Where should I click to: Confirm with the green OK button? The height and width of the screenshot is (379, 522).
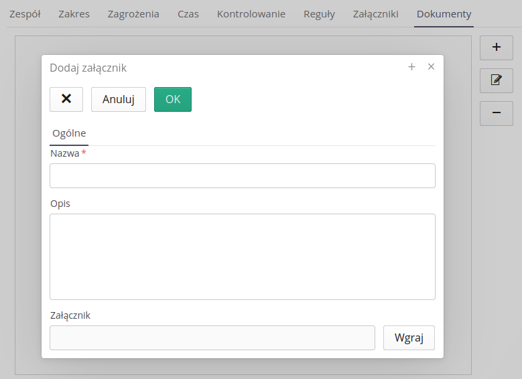coord(173,99)
